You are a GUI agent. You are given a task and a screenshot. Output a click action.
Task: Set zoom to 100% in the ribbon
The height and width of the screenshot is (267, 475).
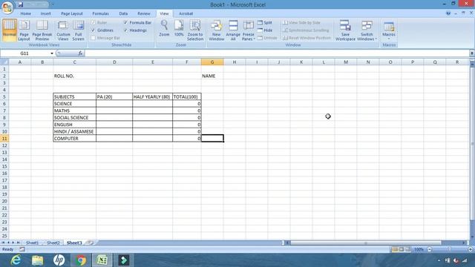click(179, 28)
